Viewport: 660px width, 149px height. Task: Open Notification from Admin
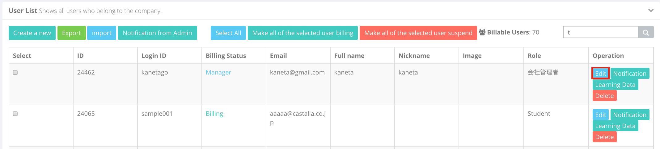click(x=157, y=33)
